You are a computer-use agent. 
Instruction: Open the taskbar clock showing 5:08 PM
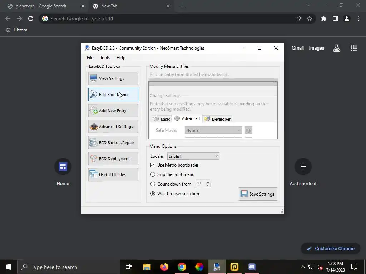336,267
